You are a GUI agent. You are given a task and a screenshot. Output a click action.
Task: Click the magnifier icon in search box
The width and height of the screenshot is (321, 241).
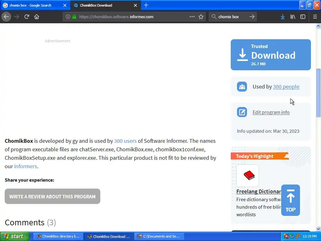214,17
